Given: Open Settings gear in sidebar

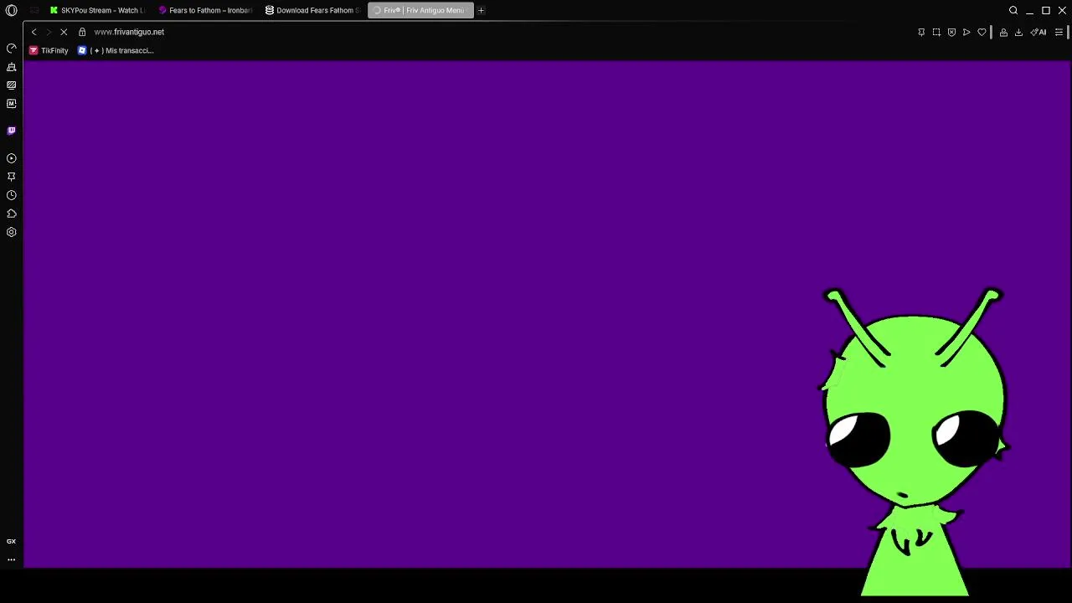Looking at the screenshot, I should [x=11, y=232].
